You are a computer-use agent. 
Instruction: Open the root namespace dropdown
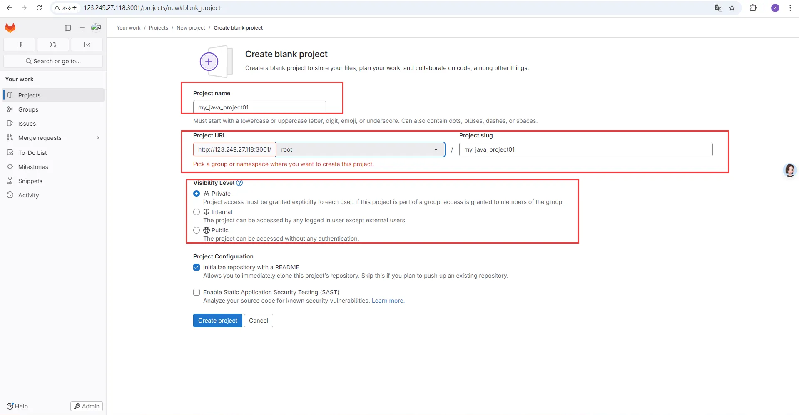(x=360, y=149)
